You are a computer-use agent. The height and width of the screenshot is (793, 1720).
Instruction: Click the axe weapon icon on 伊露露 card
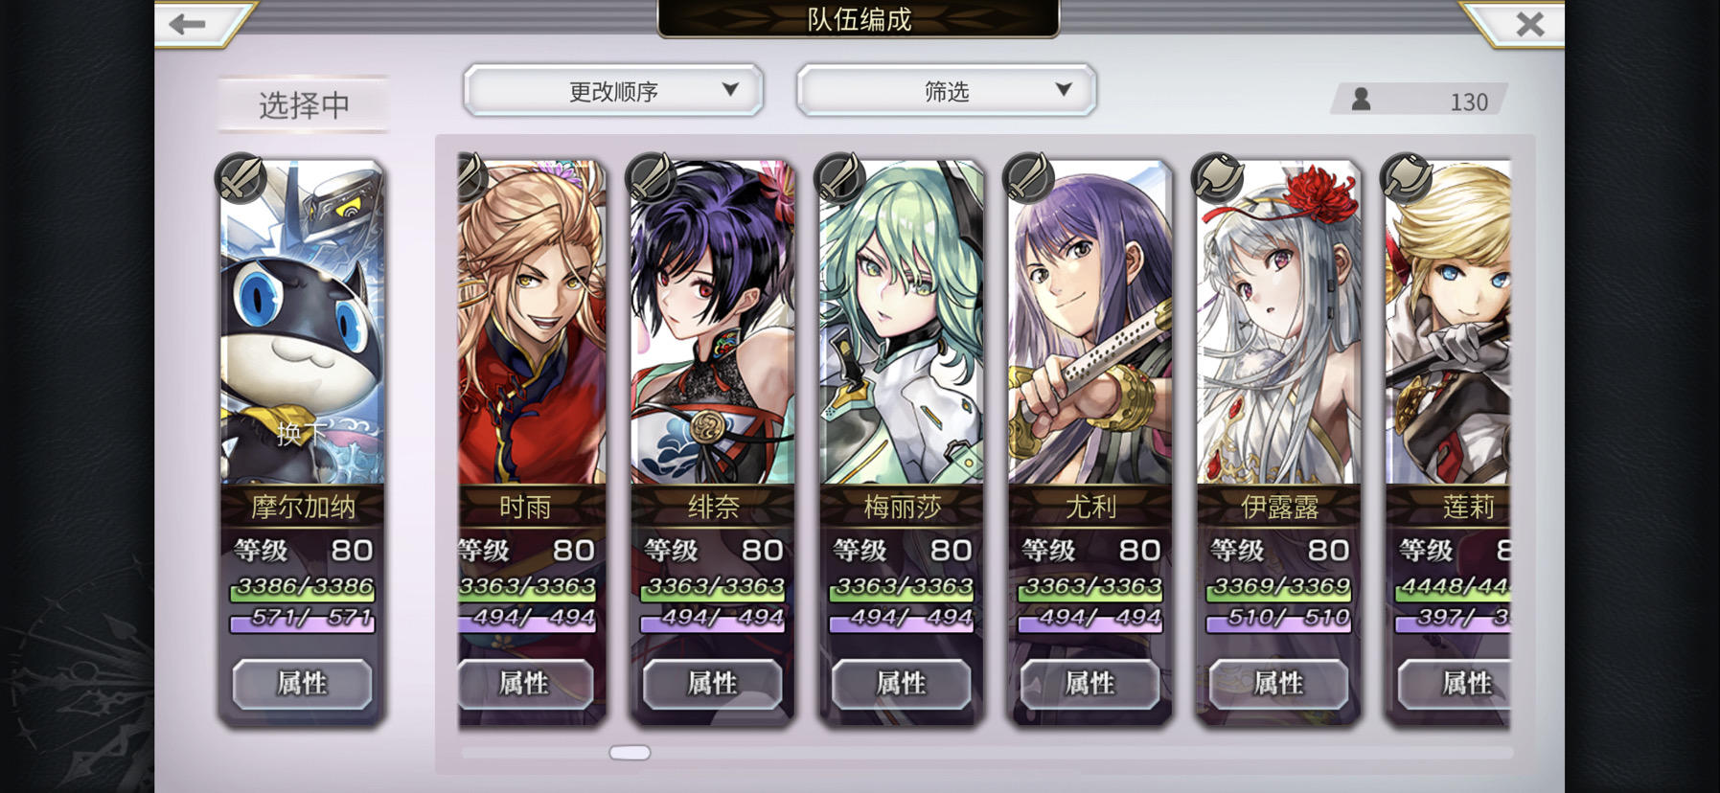click(x=1217, y=178)
